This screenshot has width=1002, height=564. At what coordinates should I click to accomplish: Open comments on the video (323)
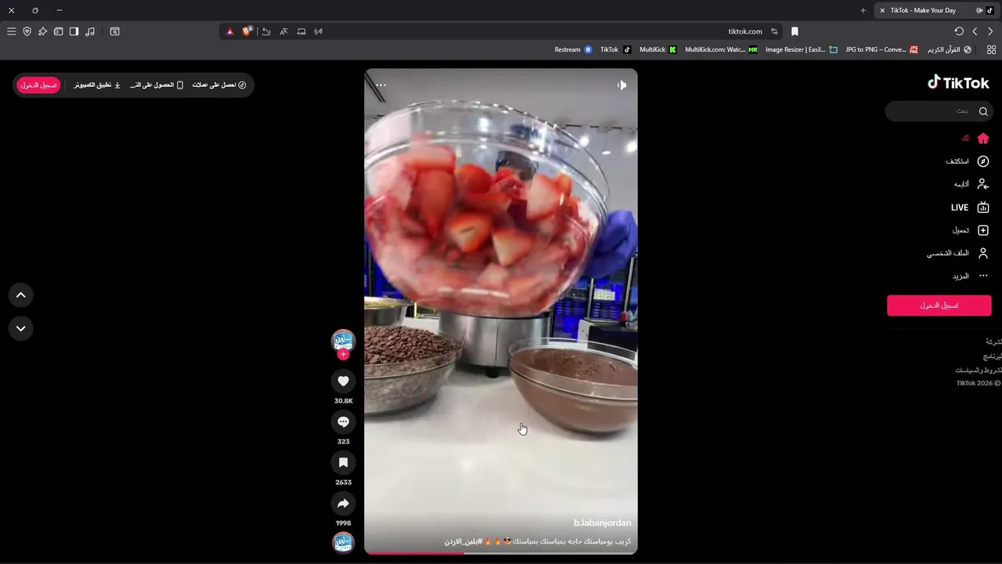(x=343, y=421)
